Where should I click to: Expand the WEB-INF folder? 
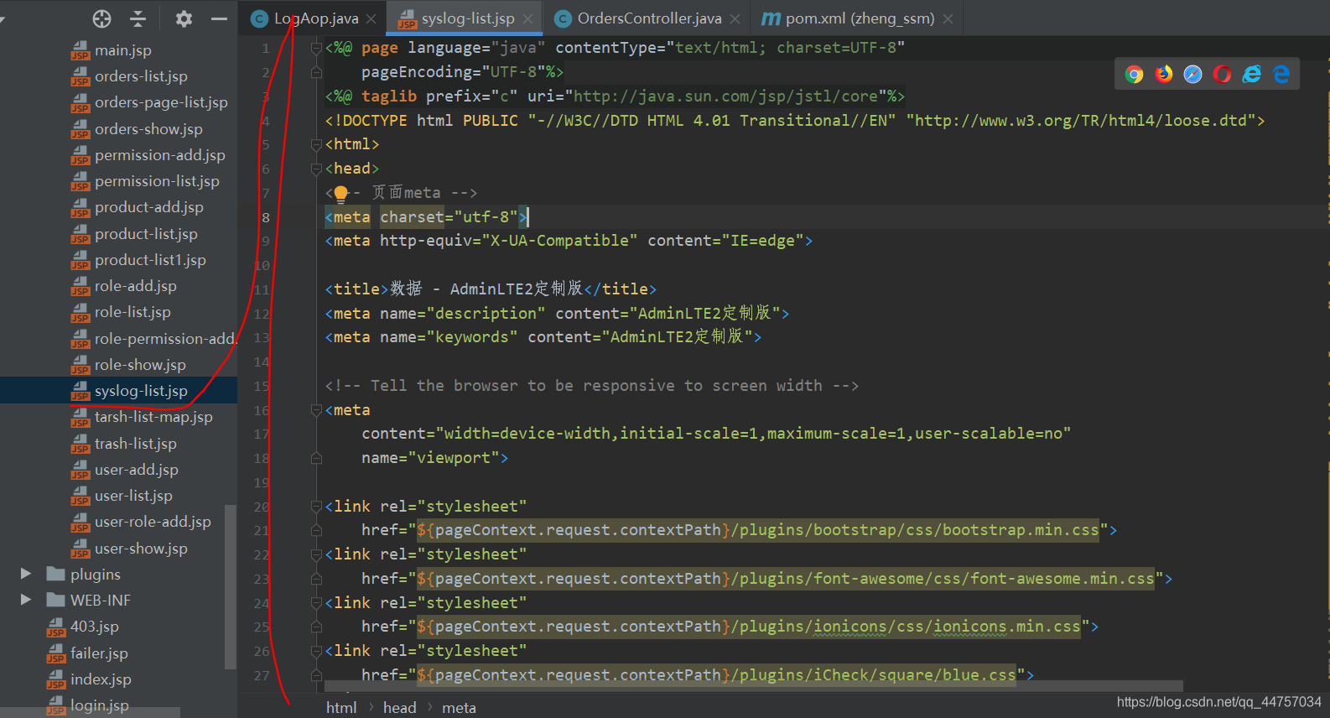pos(26,601)
